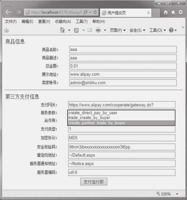Open the address bar autocomplete dropdown arrow

pyautogui.click(x=90, y=12)
